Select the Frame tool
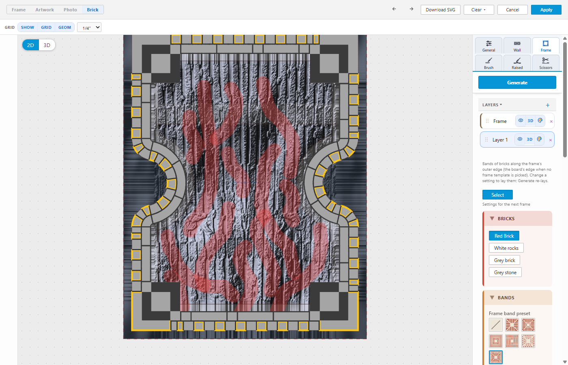This screenshot has width=568, height=365. 546,46
